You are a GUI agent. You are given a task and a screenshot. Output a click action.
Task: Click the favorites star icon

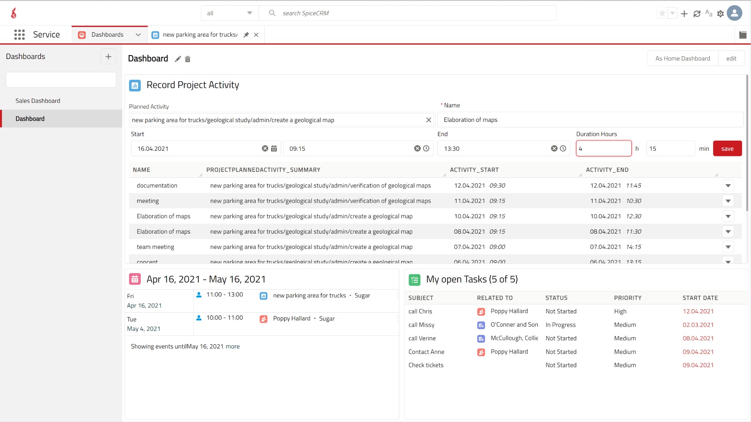[x=662, y=14]
